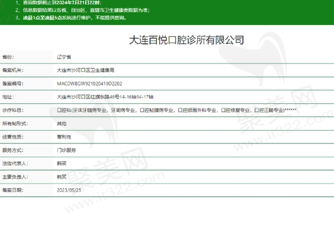
Task: Click the 经营性质 label
Action: pyautogui.click(x=13, y=137)
